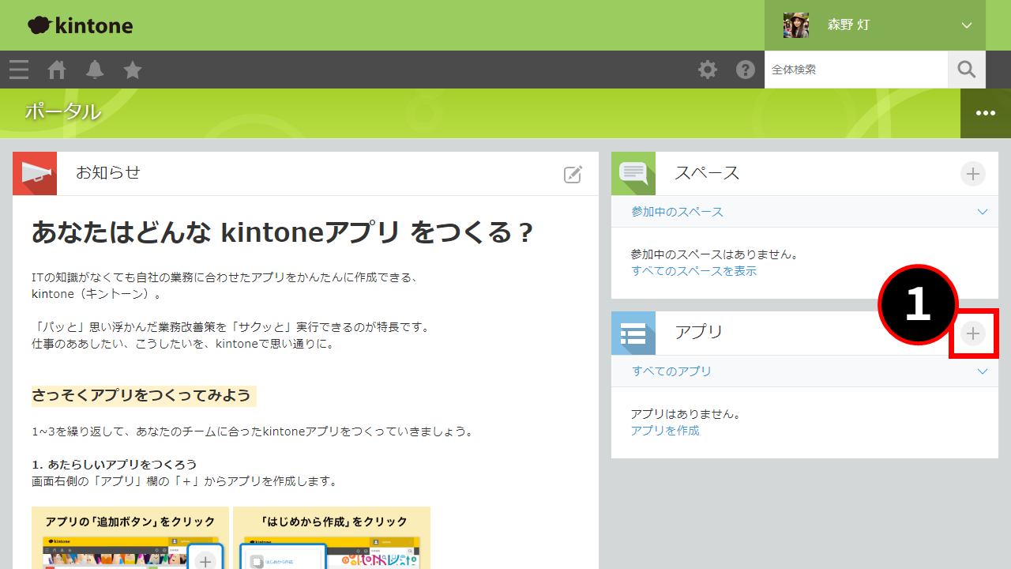
Task: Add a new space with plus button
Action: point(973,174)
